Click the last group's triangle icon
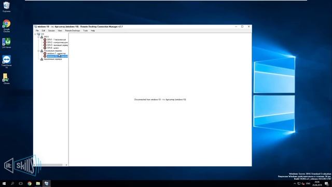This screenshot has width=332, height=187. pos(41,59)
